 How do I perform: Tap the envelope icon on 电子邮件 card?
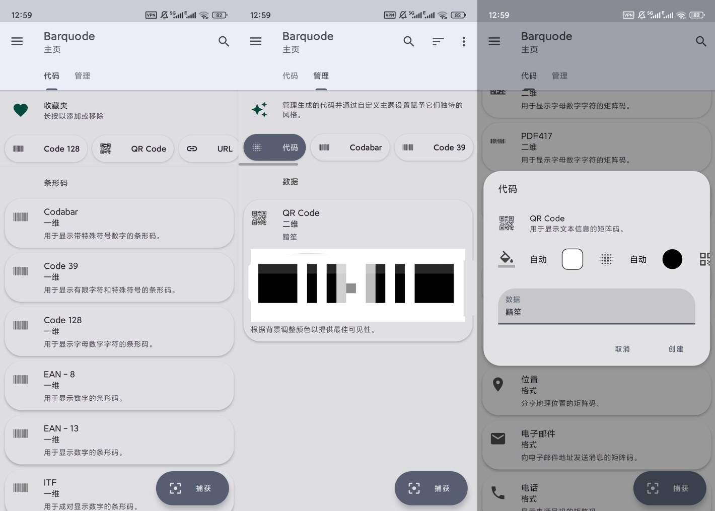tap(498, 439)
